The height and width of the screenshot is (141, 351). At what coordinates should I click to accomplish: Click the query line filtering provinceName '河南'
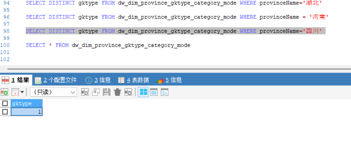tap(177, 17)
